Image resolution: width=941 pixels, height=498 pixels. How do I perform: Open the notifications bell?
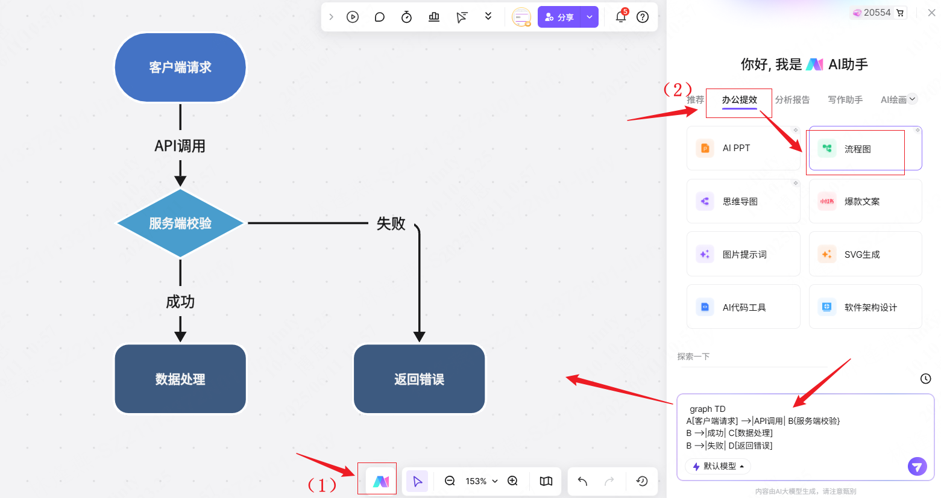[620, 17]
